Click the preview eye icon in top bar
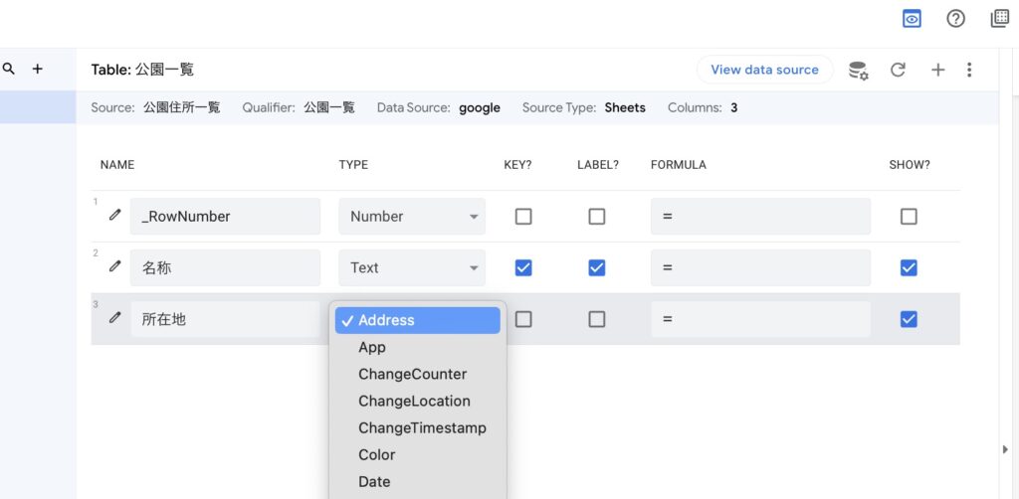Viewport: 1019px width, 499px height. pos(912,19)
